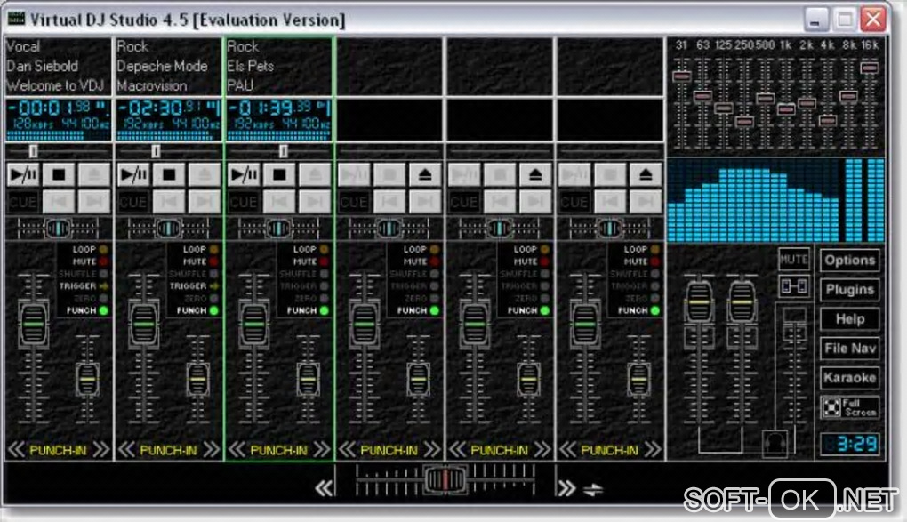
Task: Click the crossfader right double-arrow
Action: pyautogui.click(x=567, y=489)
